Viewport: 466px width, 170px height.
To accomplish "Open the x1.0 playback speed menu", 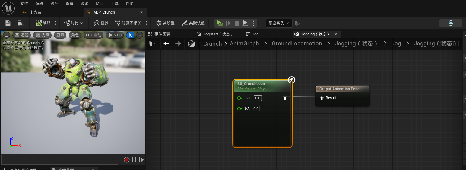I will [115, 35].
